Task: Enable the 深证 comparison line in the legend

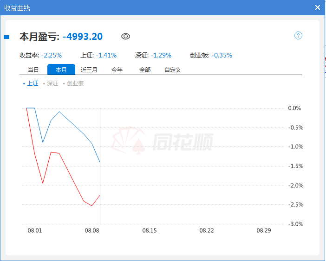Action: click(x=51, y=83)
